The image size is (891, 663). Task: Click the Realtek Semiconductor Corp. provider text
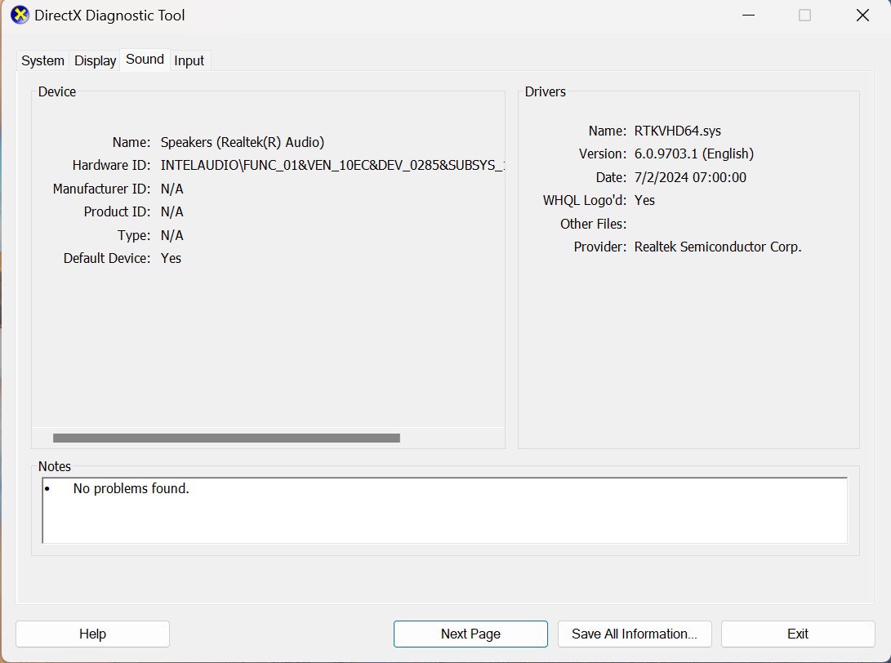tap(718, 247)
